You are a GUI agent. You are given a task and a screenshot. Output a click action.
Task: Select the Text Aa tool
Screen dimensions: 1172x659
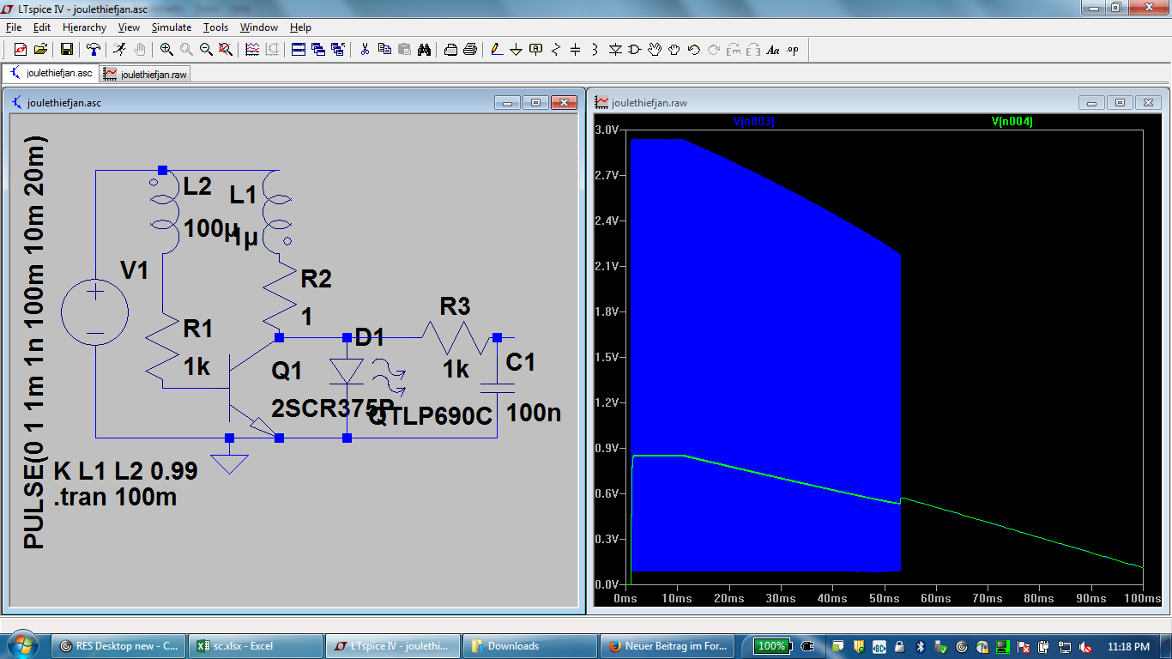(773, 50)
